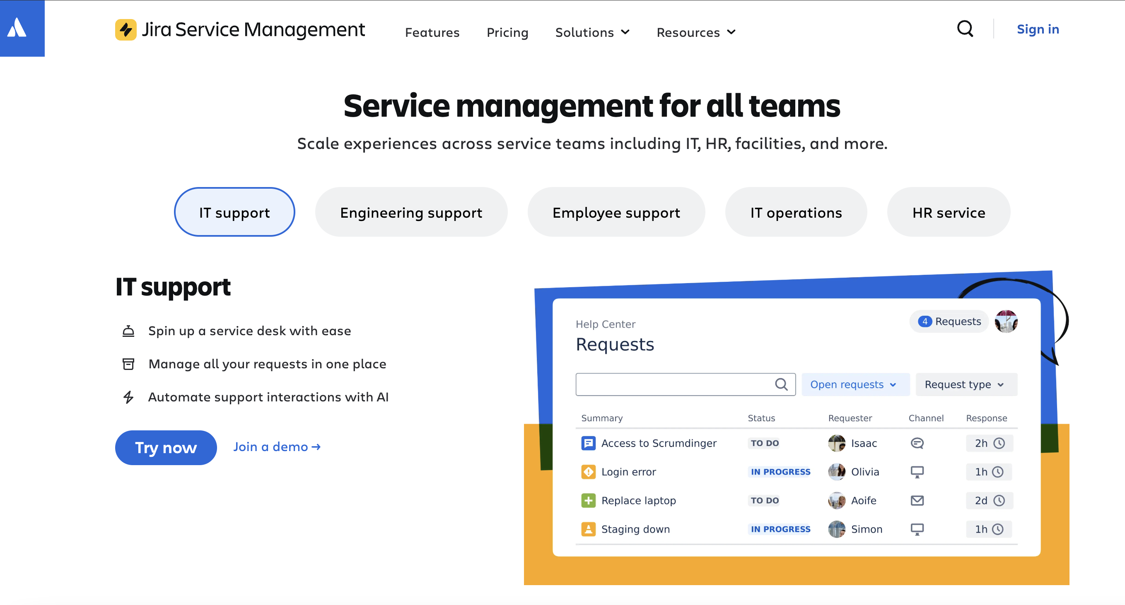This screenshot has width=1125, height=605.
Task: Open the Request type dropdown
Action: (x=966, y=384)
